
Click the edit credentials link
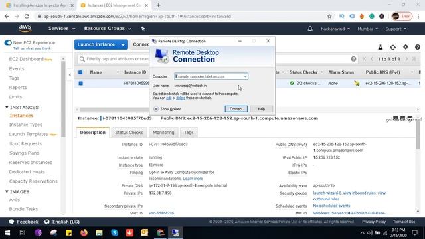click(x=169, y=98)
